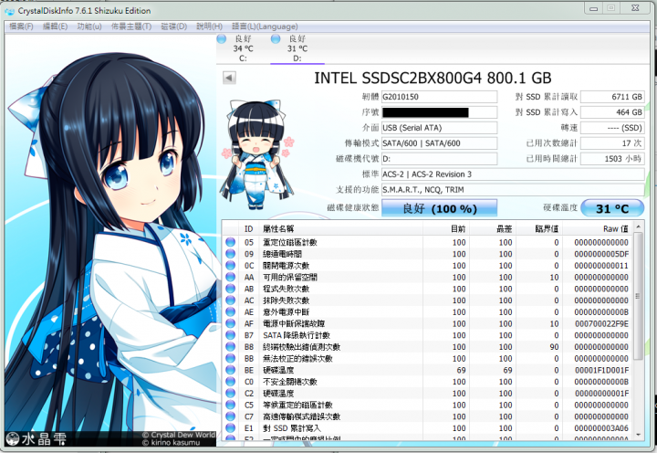Click the firmware field G2010150

coord(439,97)
